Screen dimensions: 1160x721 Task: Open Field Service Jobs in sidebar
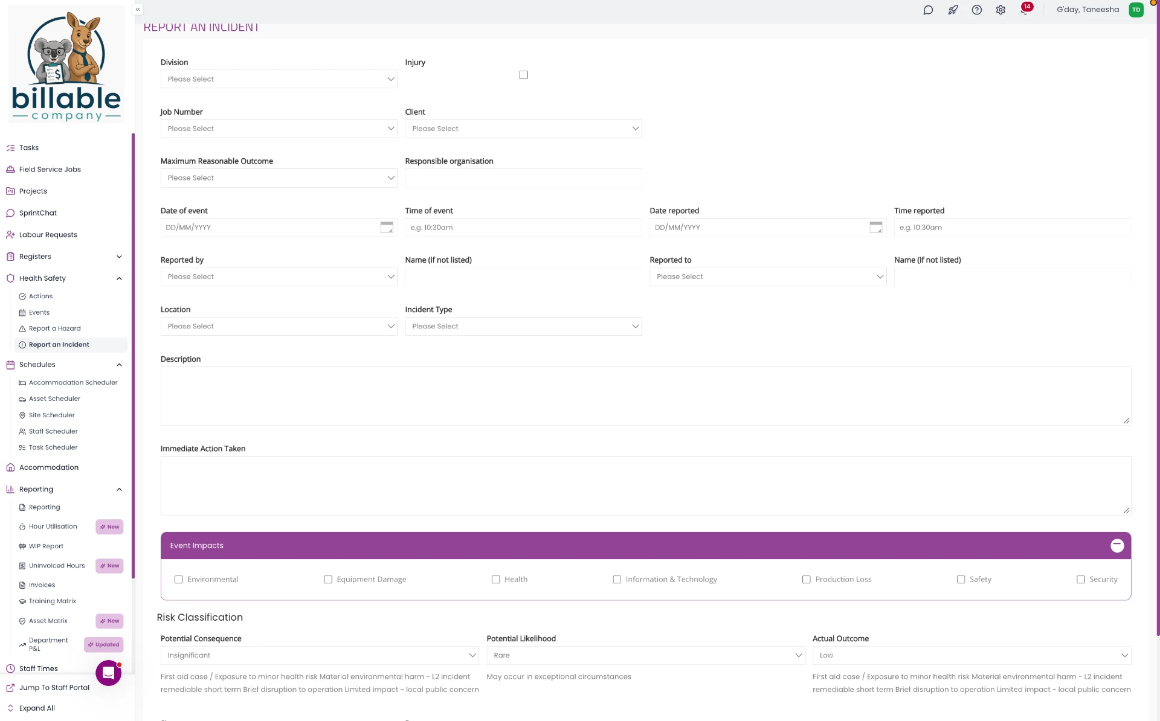[x=50, y=169]
